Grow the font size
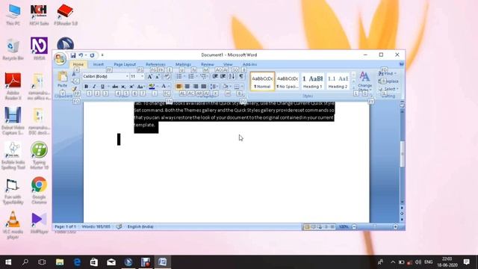 (149, 76)
